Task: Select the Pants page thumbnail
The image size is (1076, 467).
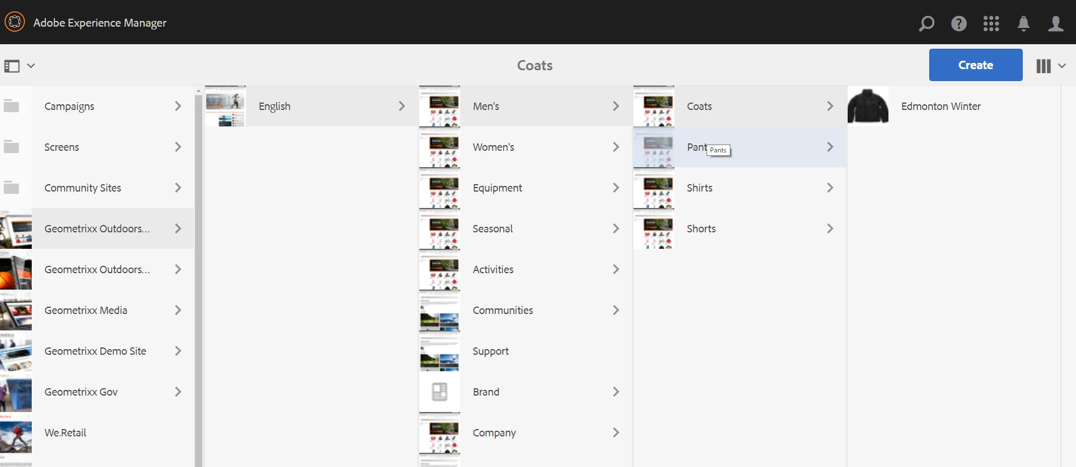Action: (653, 147)
